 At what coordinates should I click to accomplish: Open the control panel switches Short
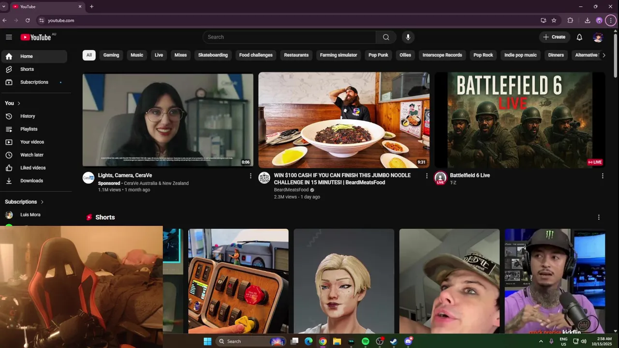point(238,281)
